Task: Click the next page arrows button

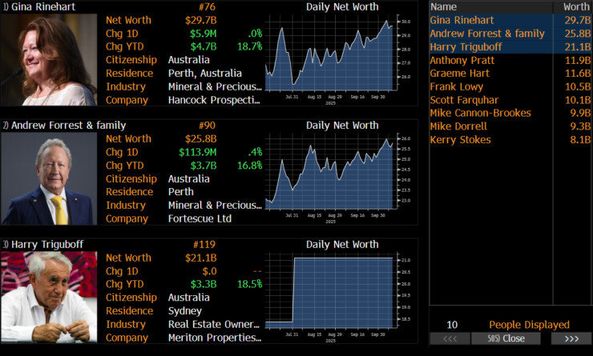Action: (571, 338)
